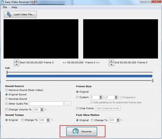Decrease End frame with down arrow
The image size is (162, 139).
pyautogui.click(x=111, y=65)
